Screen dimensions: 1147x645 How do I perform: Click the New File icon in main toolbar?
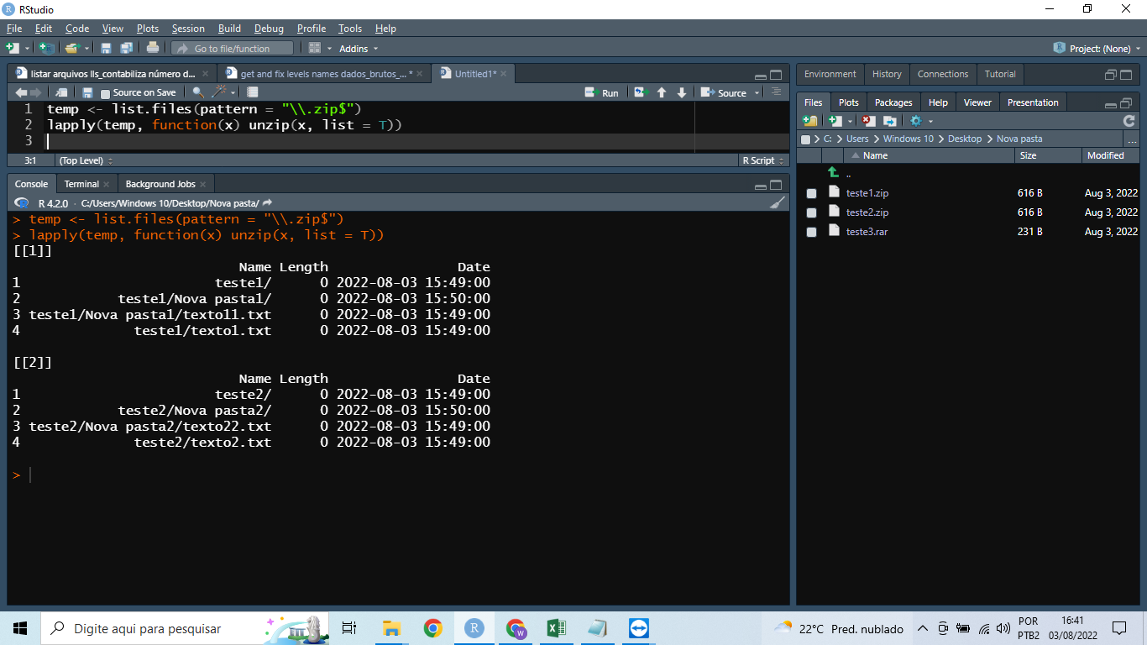tap(12, 49)
